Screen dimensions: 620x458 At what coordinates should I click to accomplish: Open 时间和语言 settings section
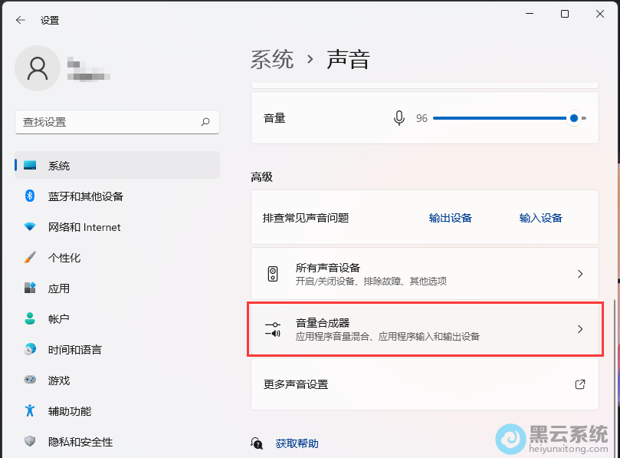[x=74, y=350]
